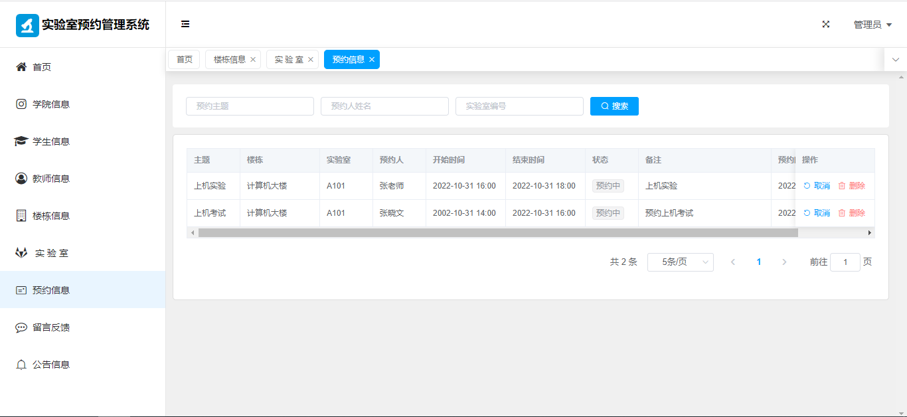Delete the 张晓文 reservation via 删除
This screenshot has width=907, height=417.
coord(852,213)
